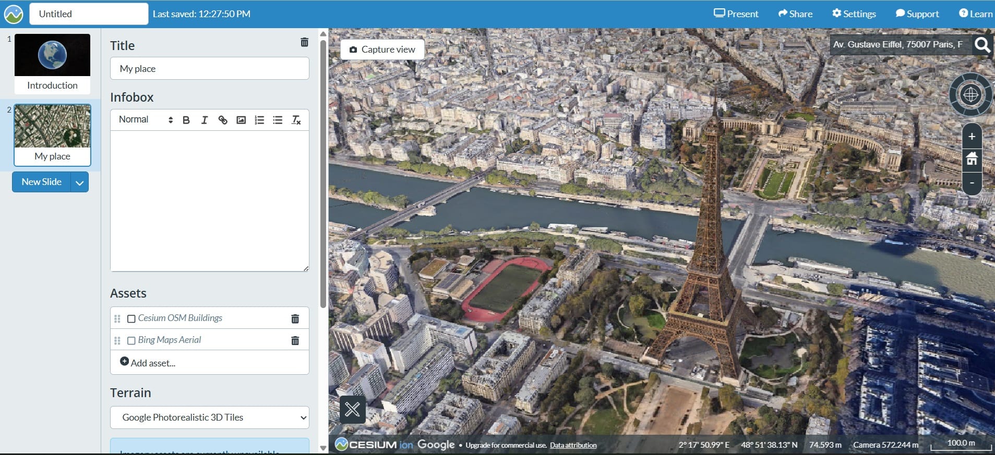The height and width of the screenshot is (455, 995).
Task: Expand the New Slide dropdown arrow
Action: tap(80, 182)
